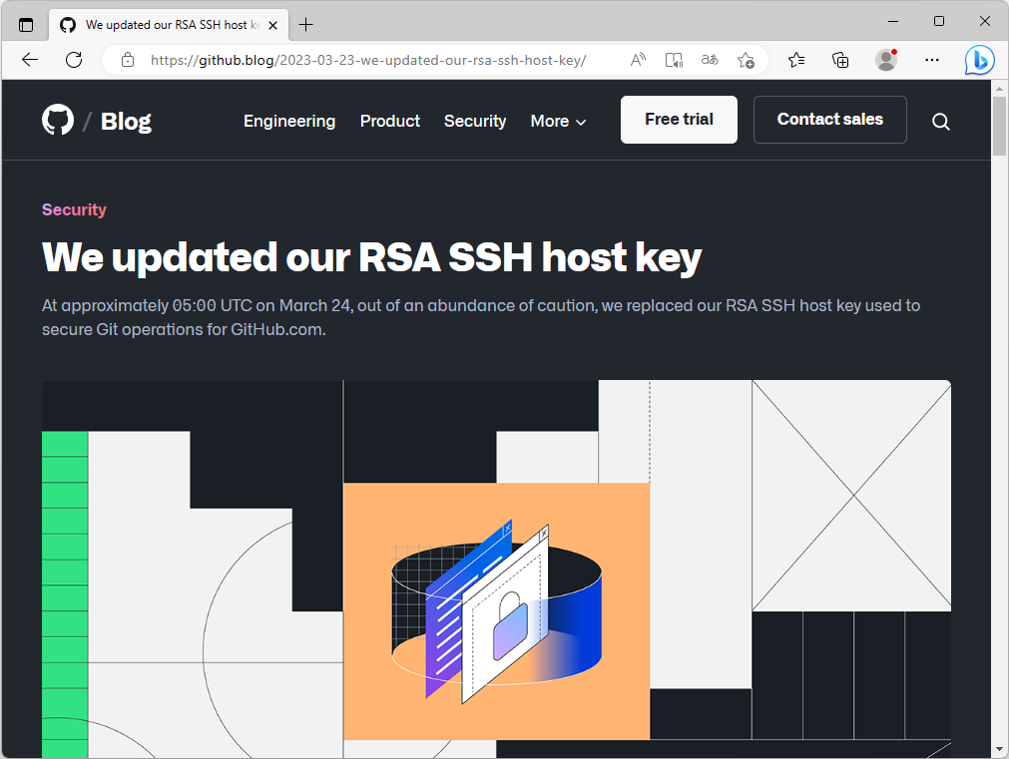Open split screen for this page
Viewport: 1009px width, 759px height.
[673, 60]
